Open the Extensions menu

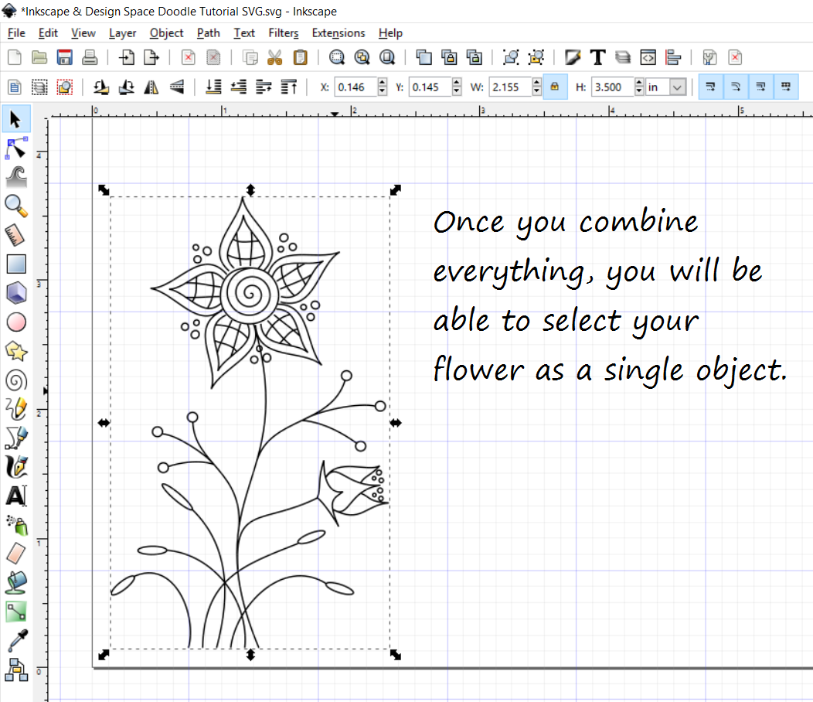pyautogui.click(x=338, y=32)
